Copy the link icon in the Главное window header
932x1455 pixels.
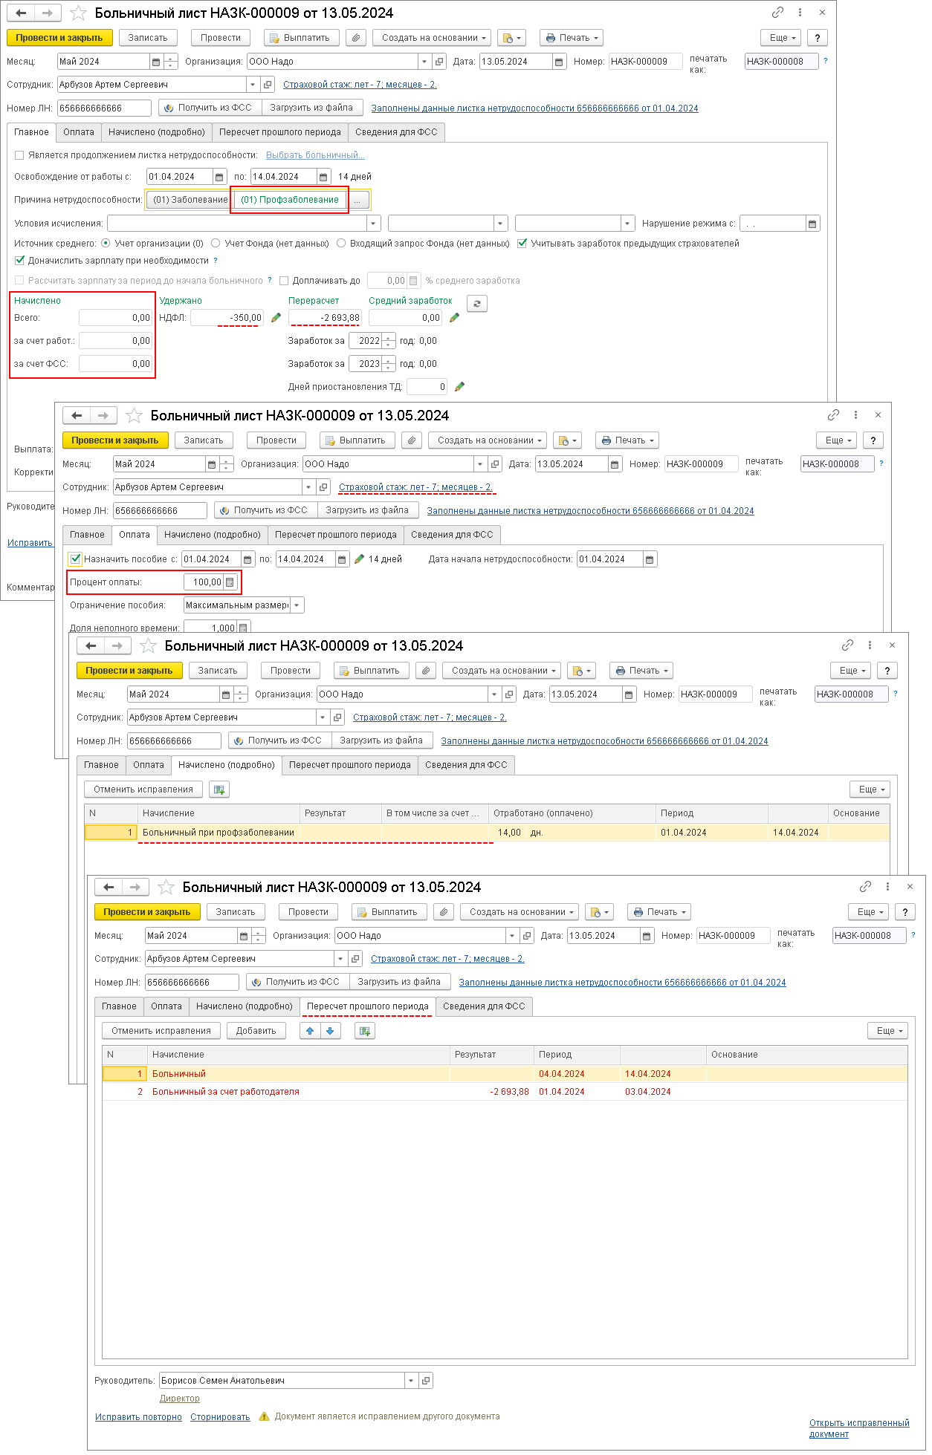coord(777,13)
